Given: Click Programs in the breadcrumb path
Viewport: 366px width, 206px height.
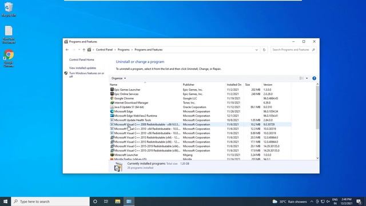Looking at the screenshot, I should click(x=124, y=50).
